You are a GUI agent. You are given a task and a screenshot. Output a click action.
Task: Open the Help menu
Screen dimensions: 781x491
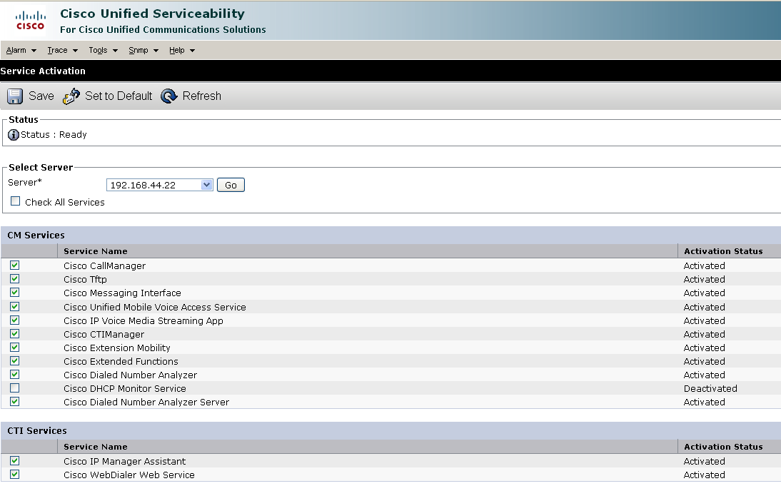pos(182,50)
